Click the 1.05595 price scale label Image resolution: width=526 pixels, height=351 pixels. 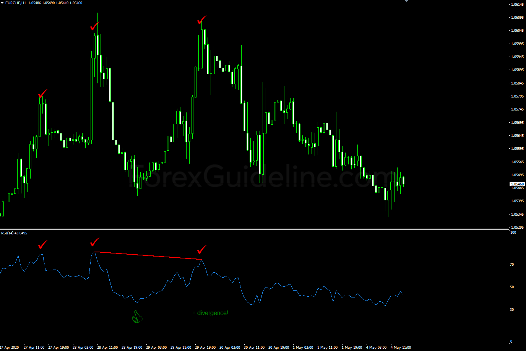pyautogui.click(x=517, y=149)
